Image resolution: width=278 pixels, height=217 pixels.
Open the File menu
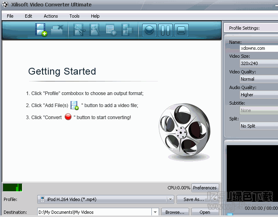10,16
